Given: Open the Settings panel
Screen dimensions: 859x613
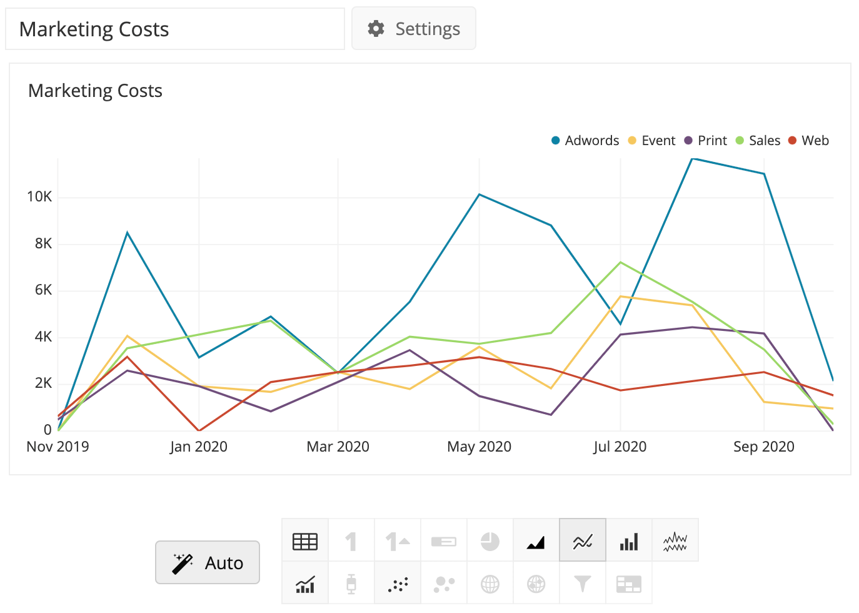Looking at the screenshot, I should (413, 28).
